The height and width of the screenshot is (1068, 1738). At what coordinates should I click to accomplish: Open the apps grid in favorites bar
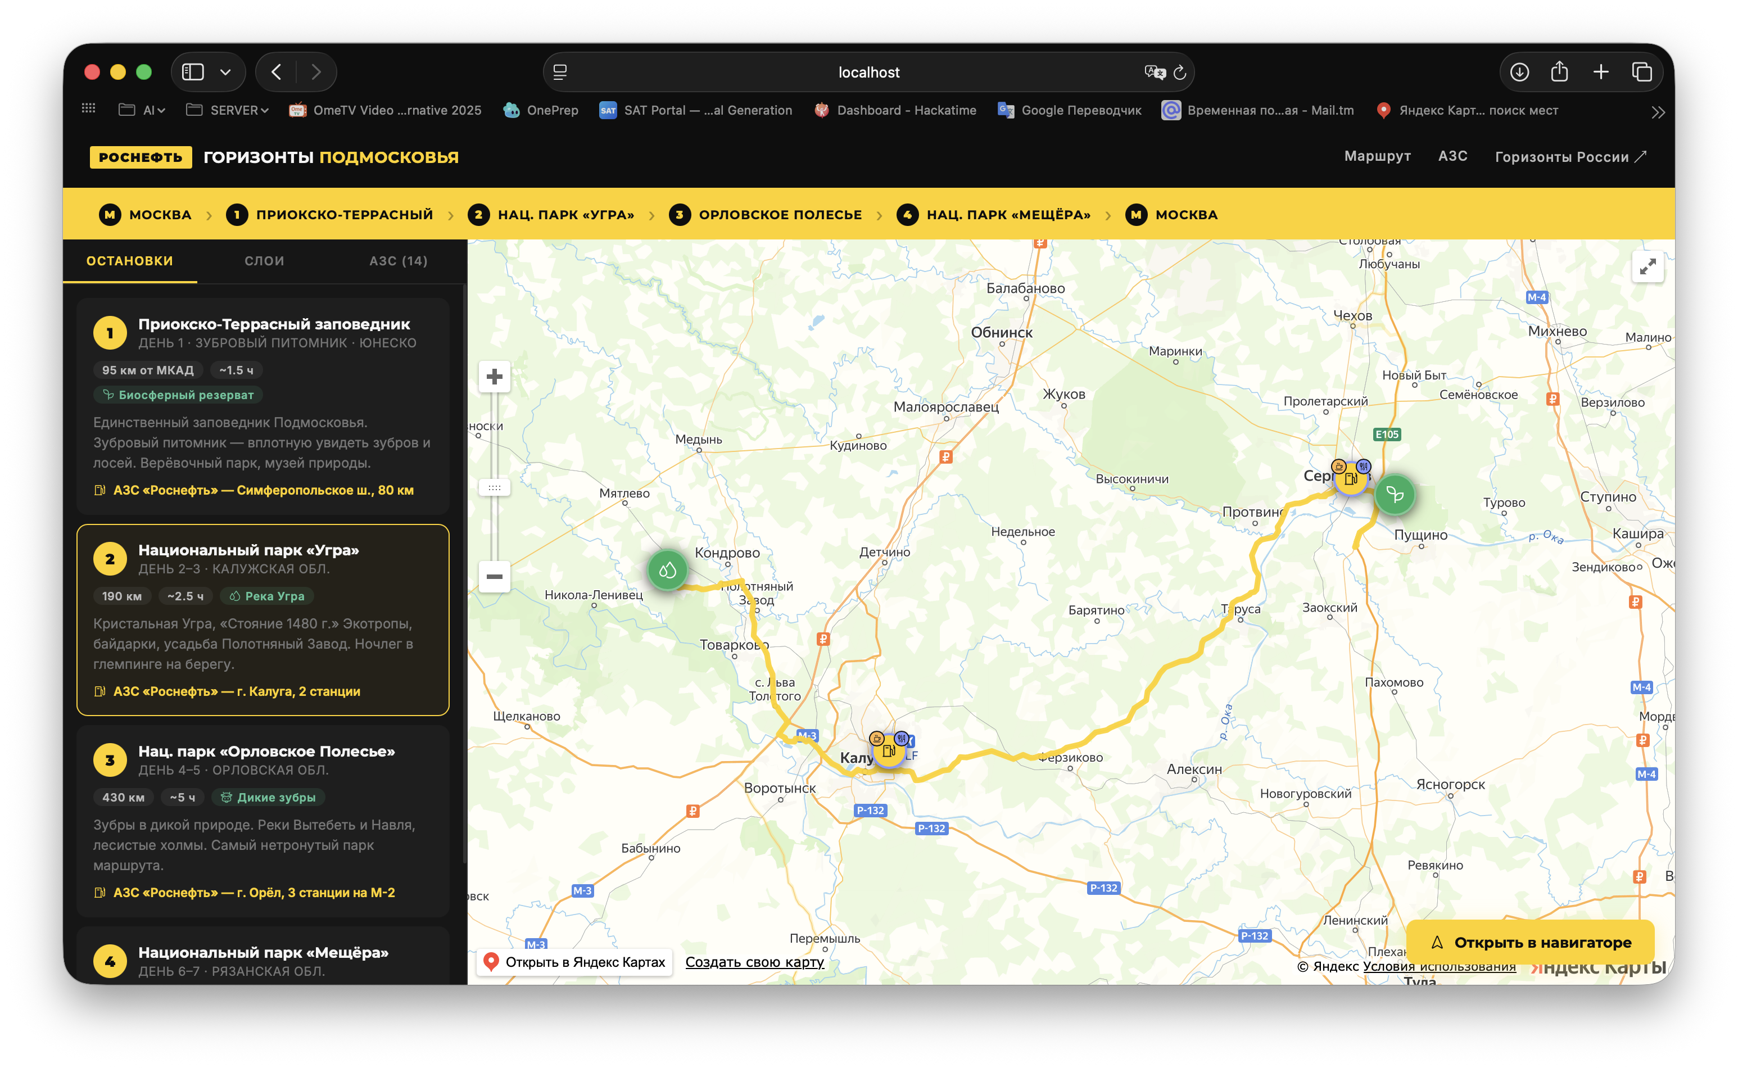point(88,110)
